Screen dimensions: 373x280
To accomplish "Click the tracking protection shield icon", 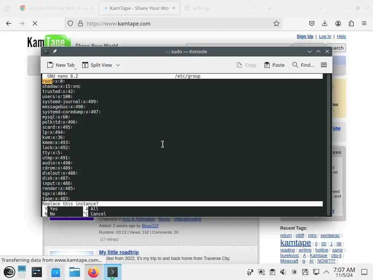I will (x=70, y=23).
